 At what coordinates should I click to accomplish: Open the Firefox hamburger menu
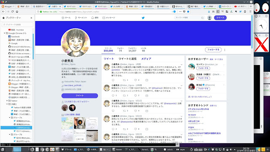pos(250,11)
